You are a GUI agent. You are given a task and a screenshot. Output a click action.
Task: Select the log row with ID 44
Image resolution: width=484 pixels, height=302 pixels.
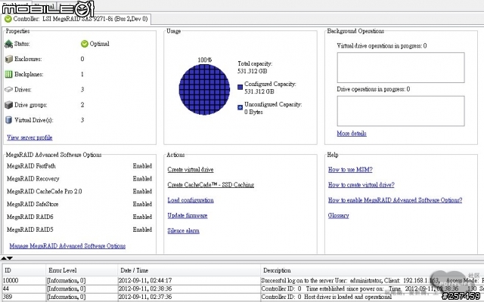(x=242, y=288)
